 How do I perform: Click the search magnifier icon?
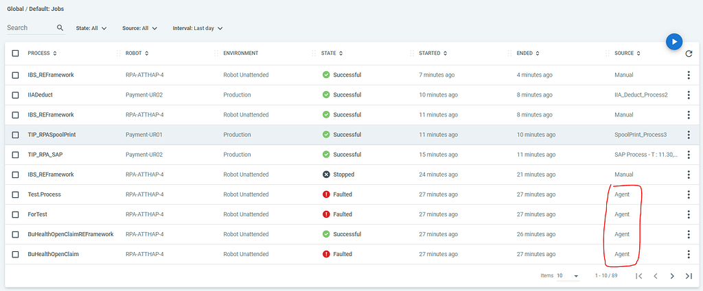coord(60,28)
